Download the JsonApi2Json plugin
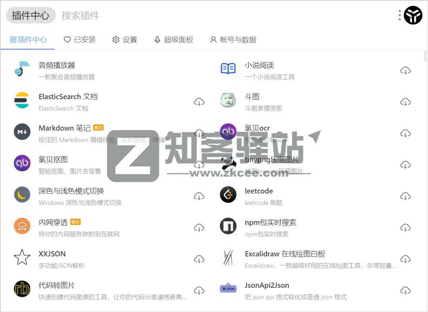 pos(405,290)
